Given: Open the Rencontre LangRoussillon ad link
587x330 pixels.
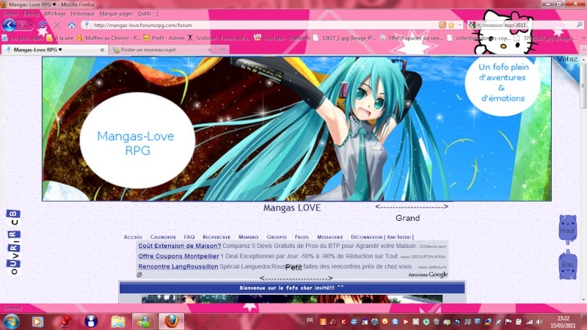Looking at the screenshot, I should tap(178, 266).
